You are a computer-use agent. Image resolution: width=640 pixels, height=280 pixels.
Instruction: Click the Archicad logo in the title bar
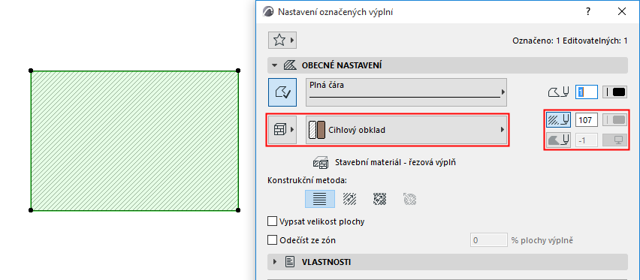coord(267,11)
